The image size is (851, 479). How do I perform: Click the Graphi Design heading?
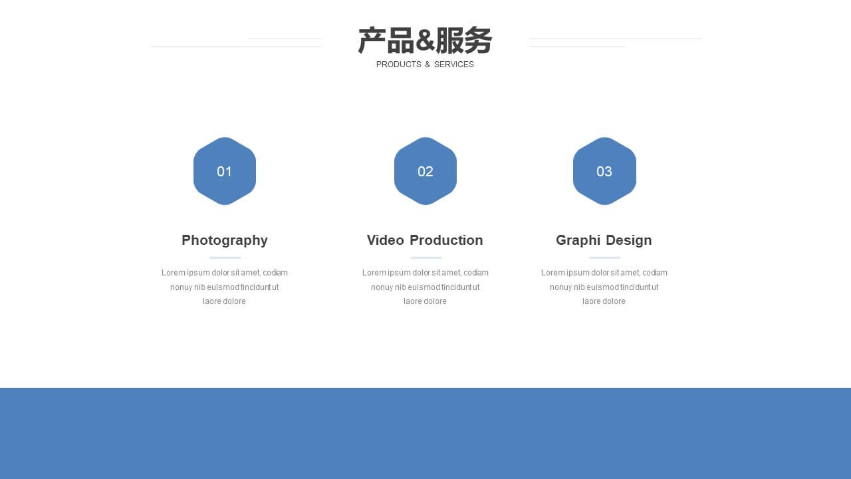coord(604,240)
